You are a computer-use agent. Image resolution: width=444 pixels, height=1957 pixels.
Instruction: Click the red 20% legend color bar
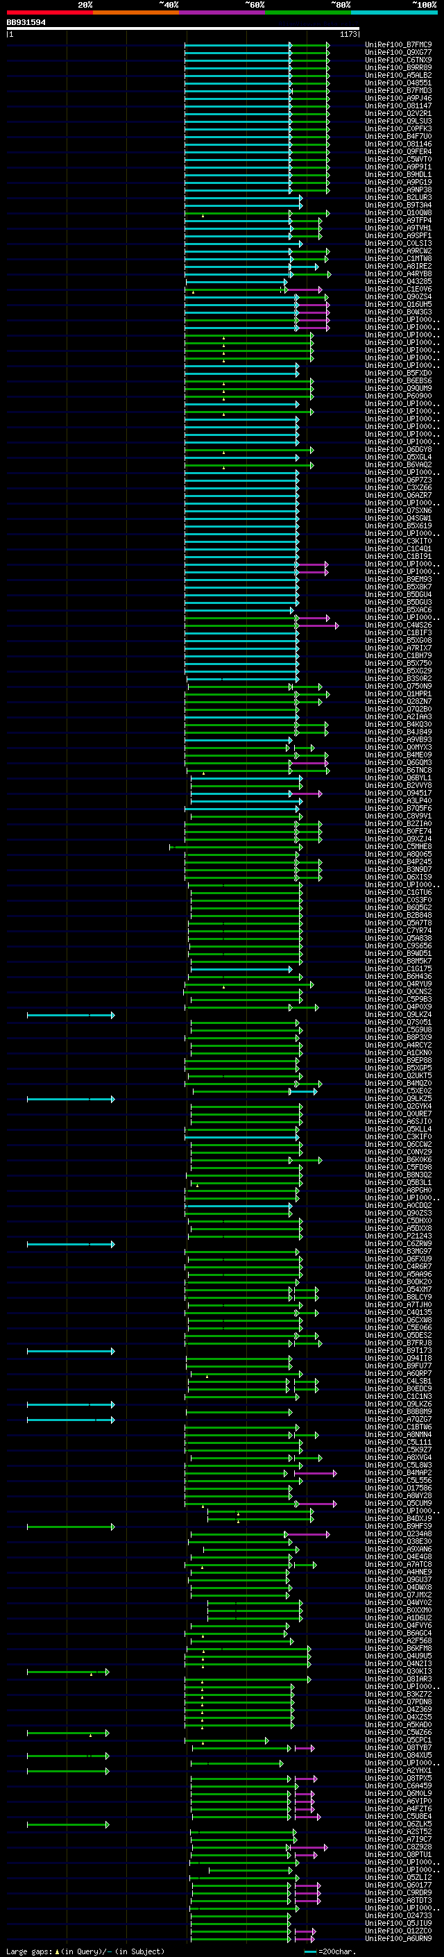(49, 12)
